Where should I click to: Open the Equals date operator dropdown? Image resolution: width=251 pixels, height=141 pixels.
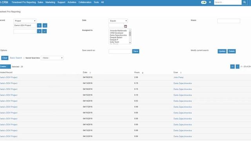point(118,21)
